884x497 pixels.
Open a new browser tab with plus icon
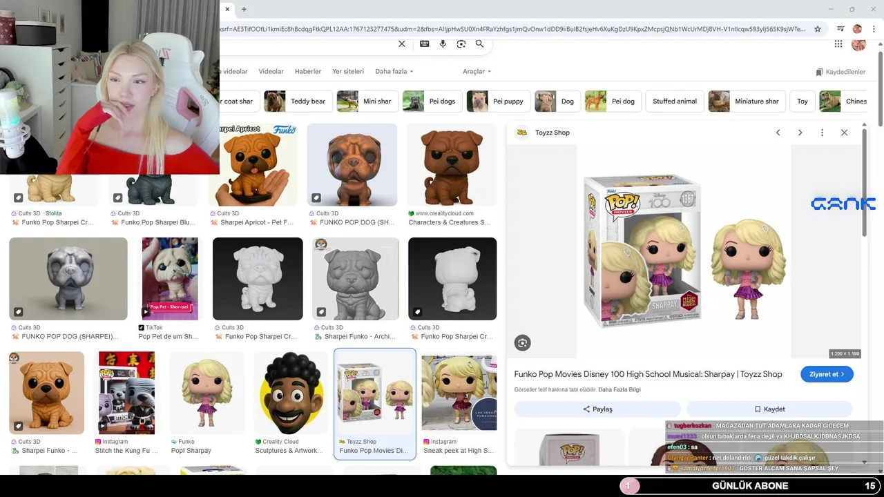tap(244, 9)
